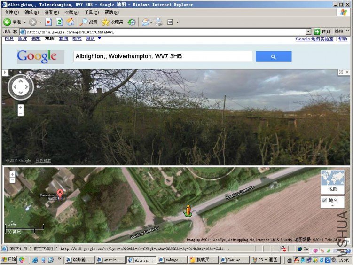Refresh the page with the Refresh icon
This screenshot has height=265, width=353.
(x=59, y=22)
